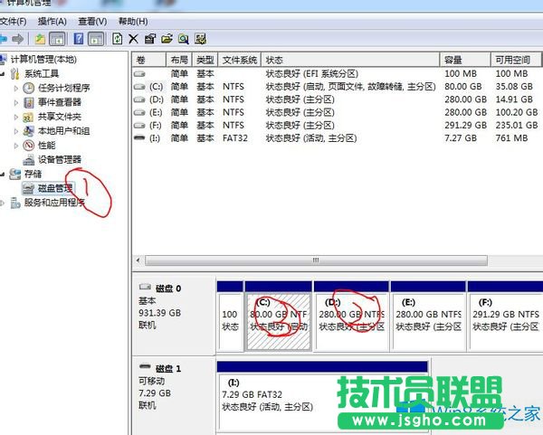Image resolution: width=543 pixels, height=435 pixels.
Task: Expand the 服务和应用程序 tree node
Action: (x=4, y=203)
